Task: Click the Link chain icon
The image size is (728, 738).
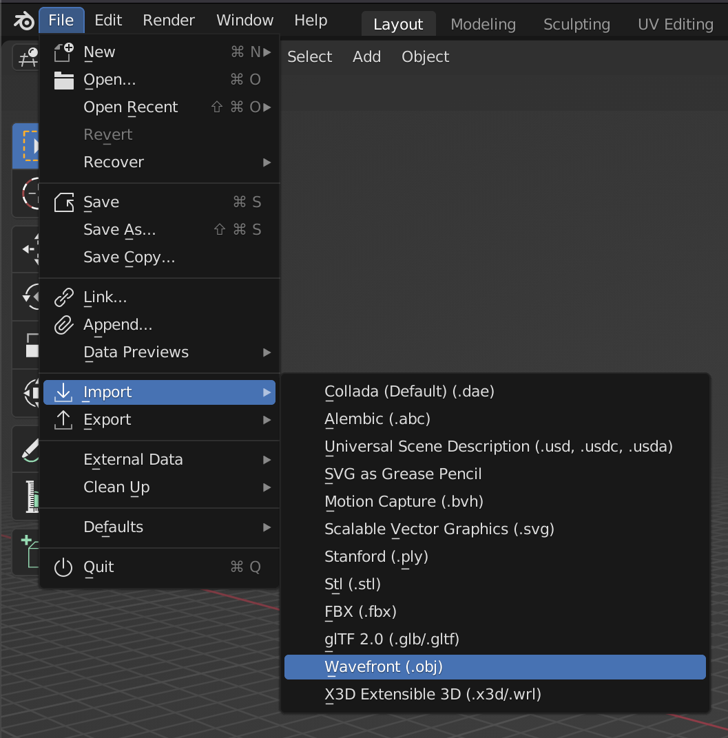Action: (x=63, y=297)
